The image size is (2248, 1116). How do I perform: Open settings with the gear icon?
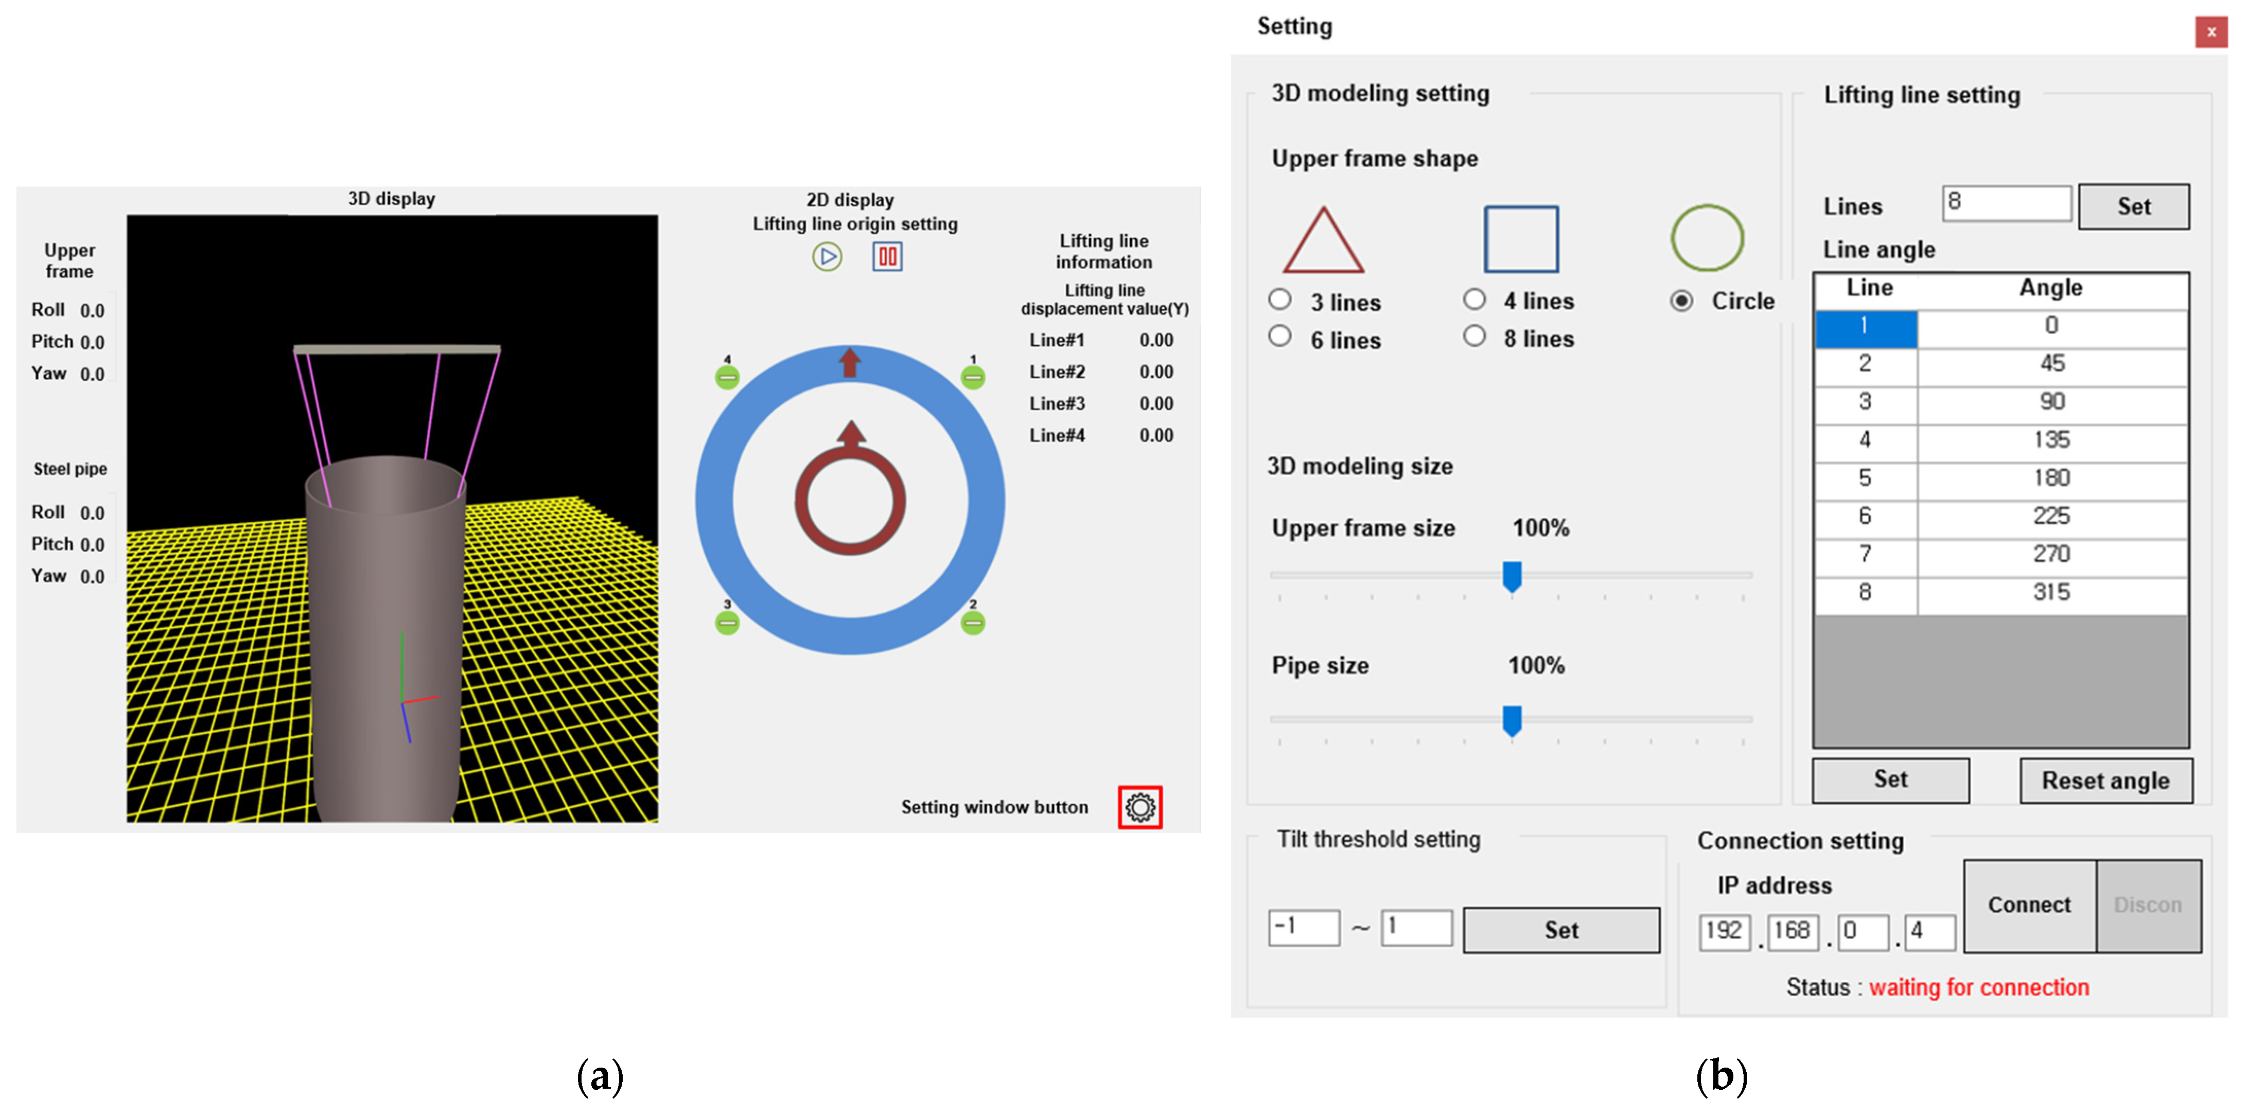tap(1140, 807)
